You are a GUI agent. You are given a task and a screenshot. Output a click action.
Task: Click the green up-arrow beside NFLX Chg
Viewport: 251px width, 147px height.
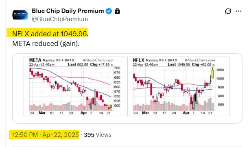(214, 65)
